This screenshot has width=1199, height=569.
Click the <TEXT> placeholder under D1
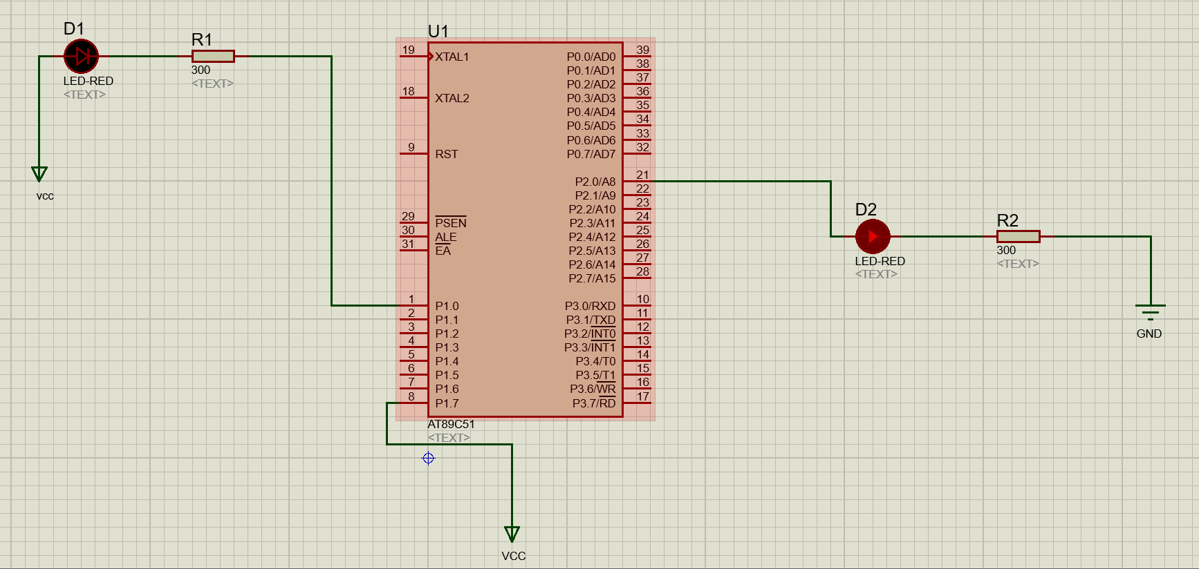pyautogui.click(x=84, y=95)
